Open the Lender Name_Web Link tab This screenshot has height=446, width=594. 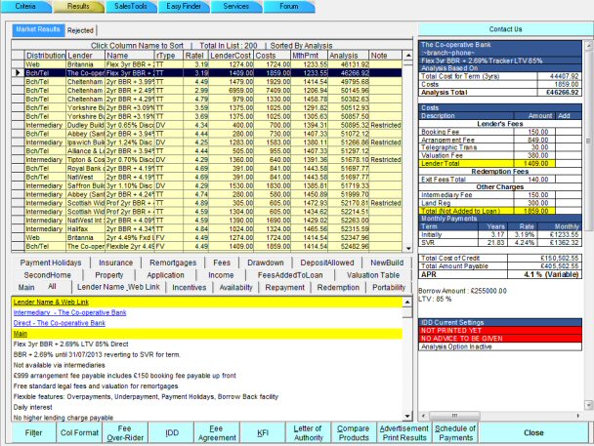pyautogui.click(x=118, y=287)
